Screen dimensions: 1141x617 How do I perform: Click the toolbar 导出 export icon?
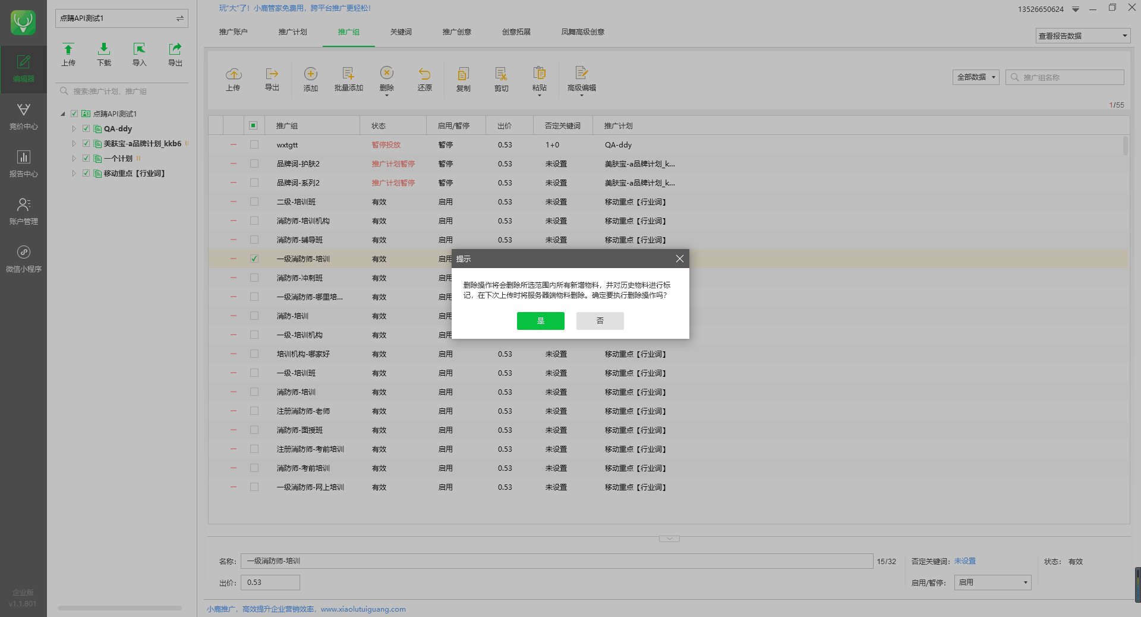(x=272, y=74)
